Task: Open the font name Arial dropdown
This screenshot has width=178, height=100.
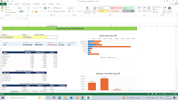Action: (27, 8)
